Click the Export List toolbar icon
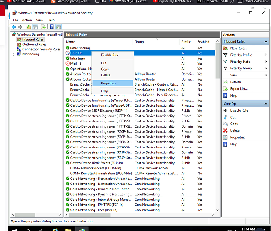 [43, 27]
